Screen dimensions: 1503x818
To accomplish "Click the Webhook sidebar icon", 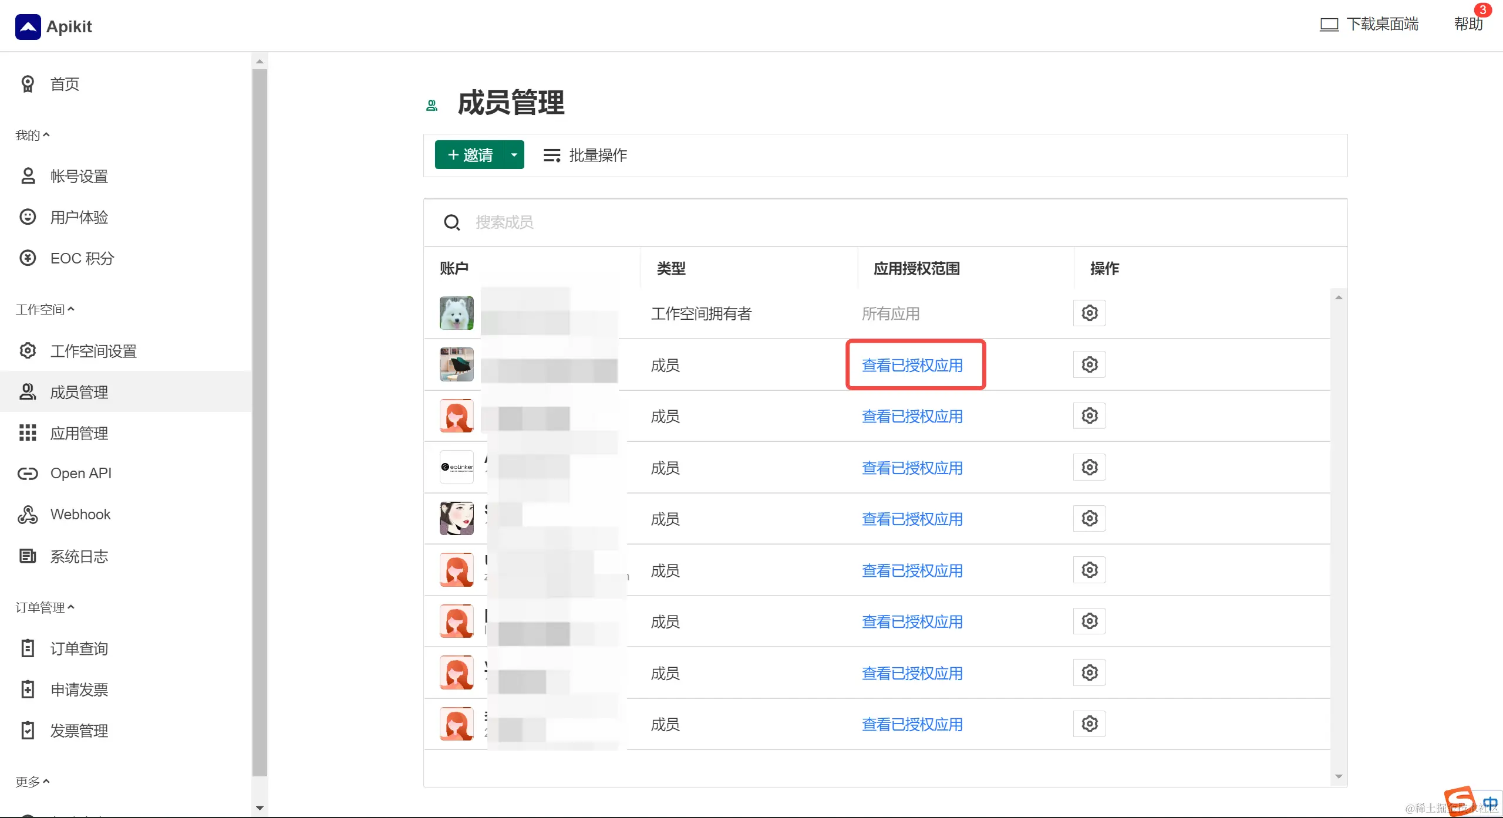I will 28,515.
